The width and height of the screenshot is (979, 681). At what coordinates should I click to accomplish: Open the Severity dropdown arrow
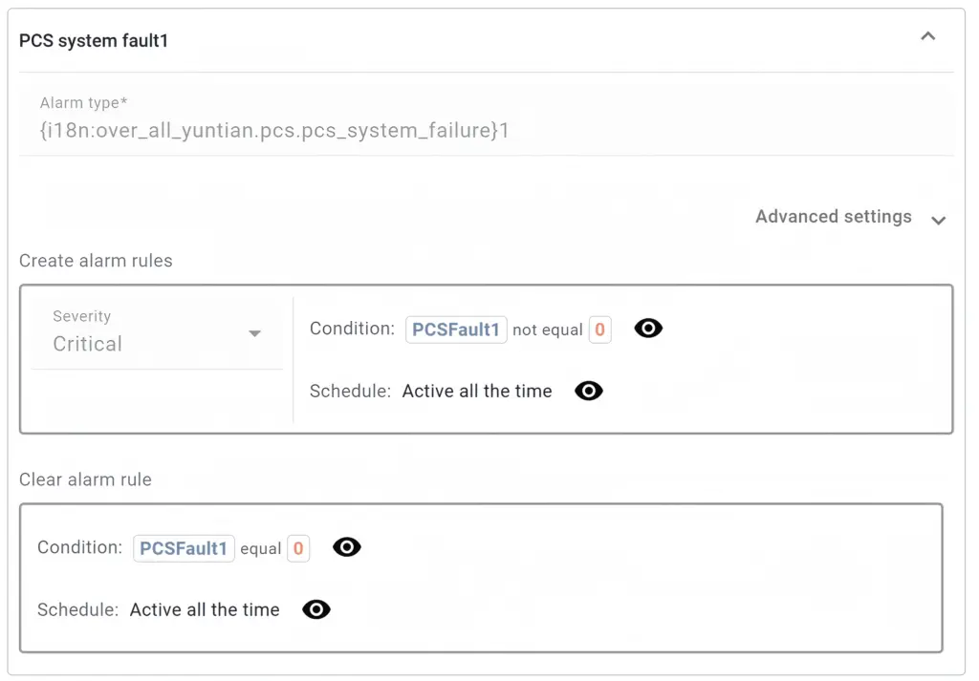(x=254, y=333)
